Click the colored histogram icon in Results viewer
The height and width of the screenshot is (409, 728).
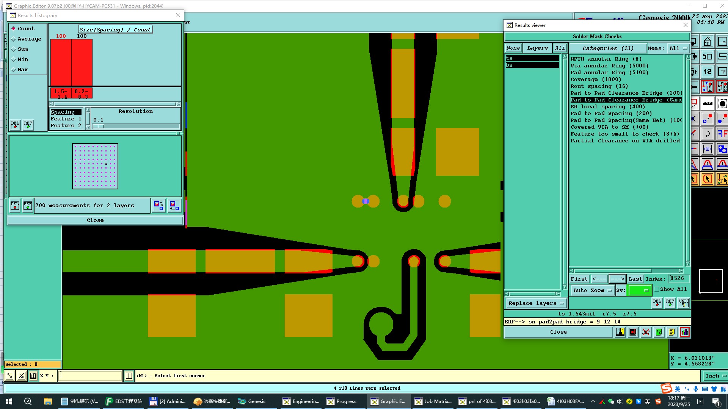pyautogui.click(x=684, y=332)
